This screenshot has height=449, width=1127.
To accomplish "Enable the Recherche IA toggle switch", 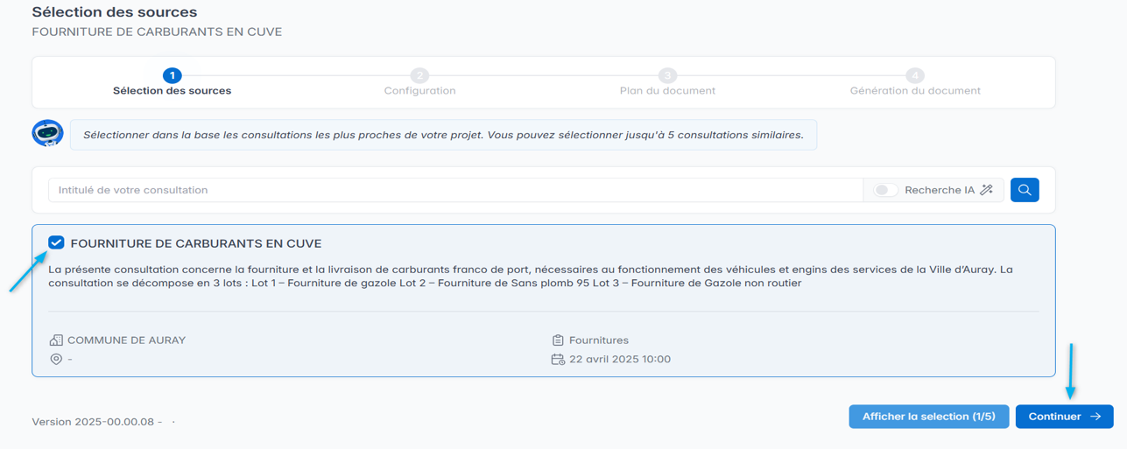I will click(x=885, y=190).
